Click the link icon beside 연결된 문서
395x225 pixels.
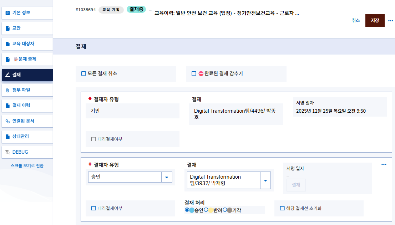pyautogui.click(x=8, y=121)
